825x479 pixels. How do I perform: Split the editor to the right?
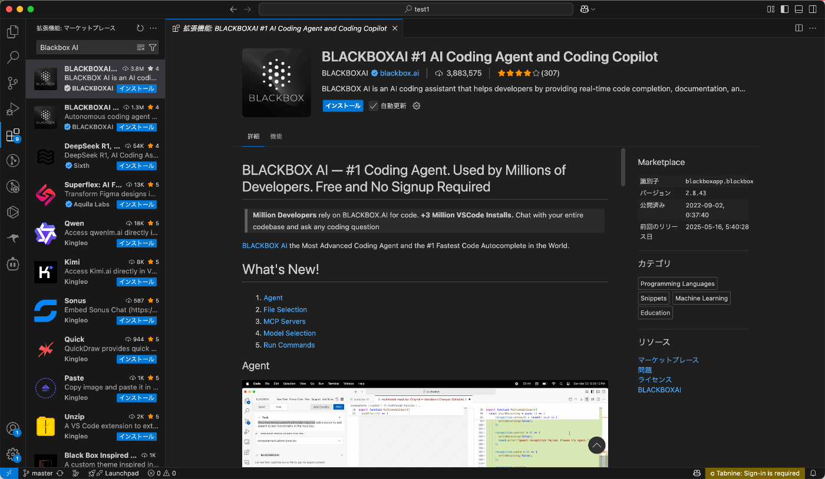pos(799,28)
